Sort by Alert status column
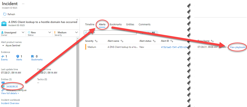 (154, 41)
